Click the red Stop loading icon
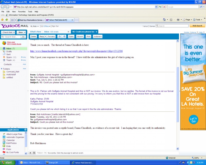The height and width of the screenshot is (165, 206). coord(164,7)
